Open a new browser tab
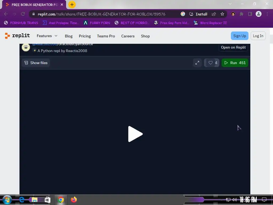This screenshot has height=205, width=273. tap(72, 5)
